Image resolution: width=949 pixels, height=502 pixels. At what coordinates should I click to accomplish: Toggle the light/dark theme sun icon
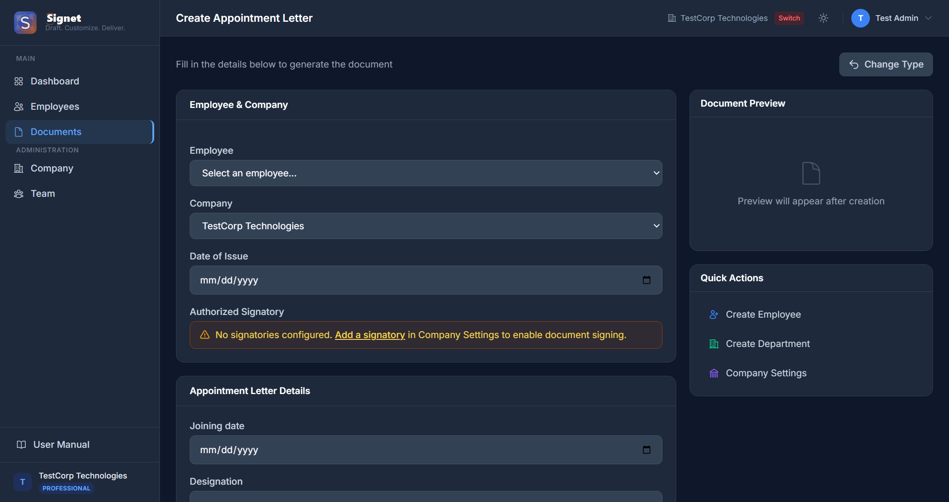pos(823,18)
